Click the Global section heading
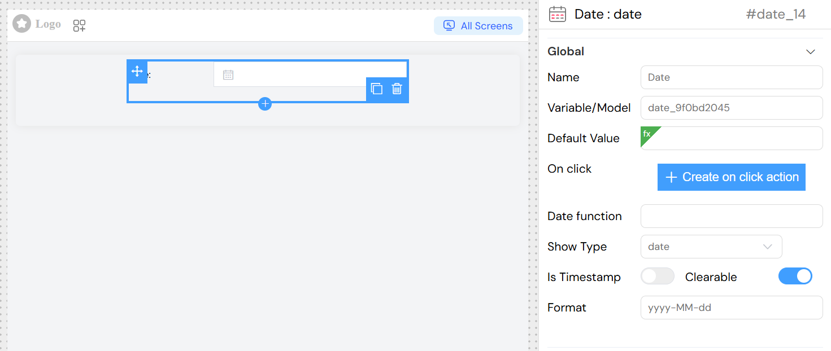831x351 pixels. [565, 51]
